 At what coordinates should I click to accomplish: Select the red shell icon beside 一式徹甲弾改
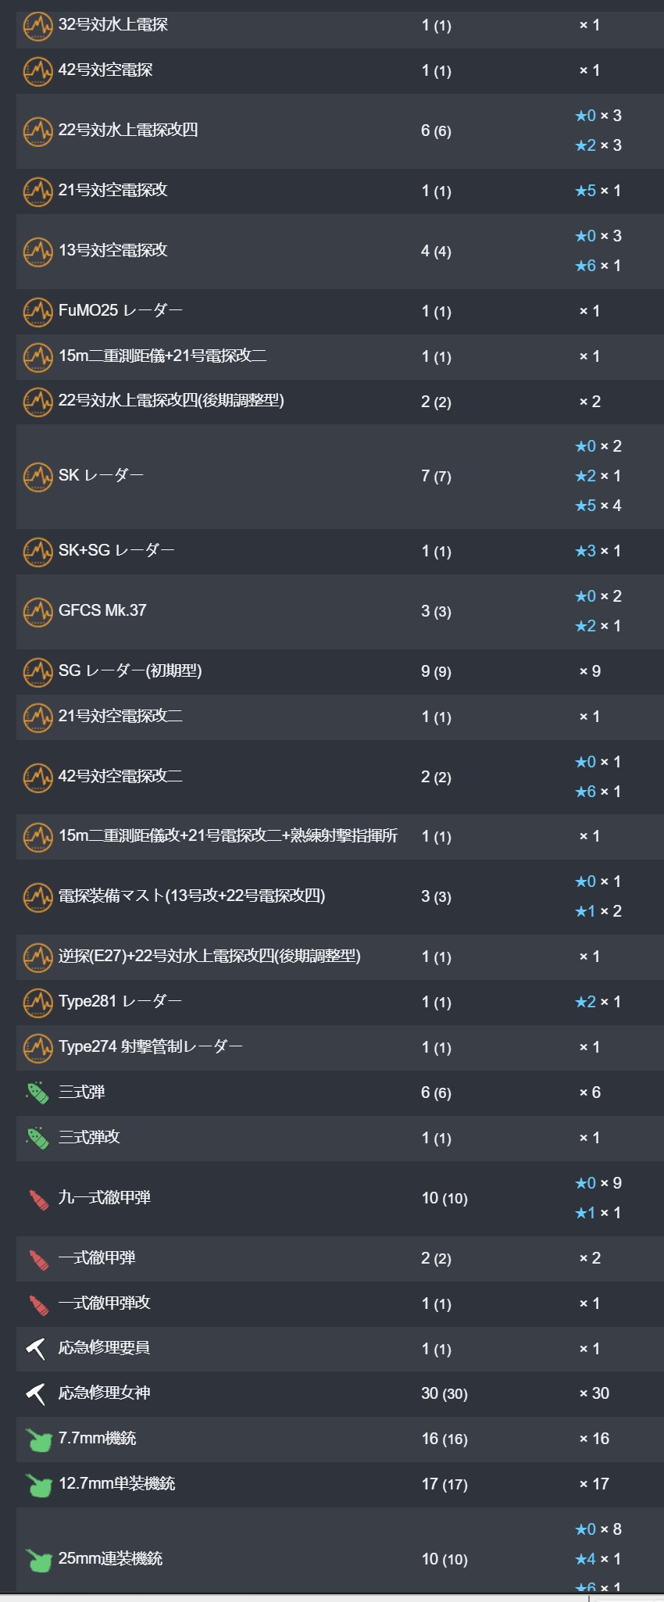(38, 1303)
